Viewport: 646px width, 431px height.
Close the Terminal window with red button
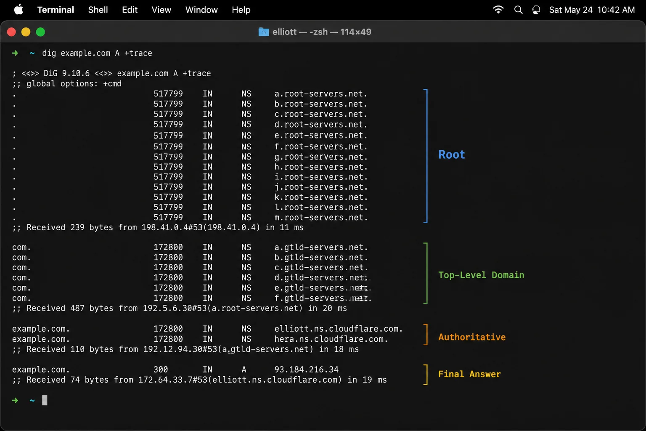[12, 32]
